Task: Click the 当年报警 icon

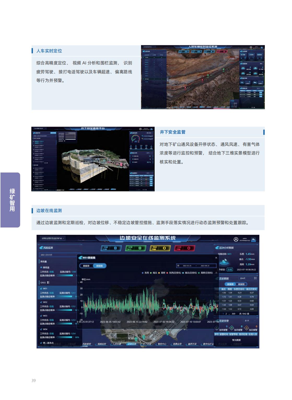Action: point(217,328)
